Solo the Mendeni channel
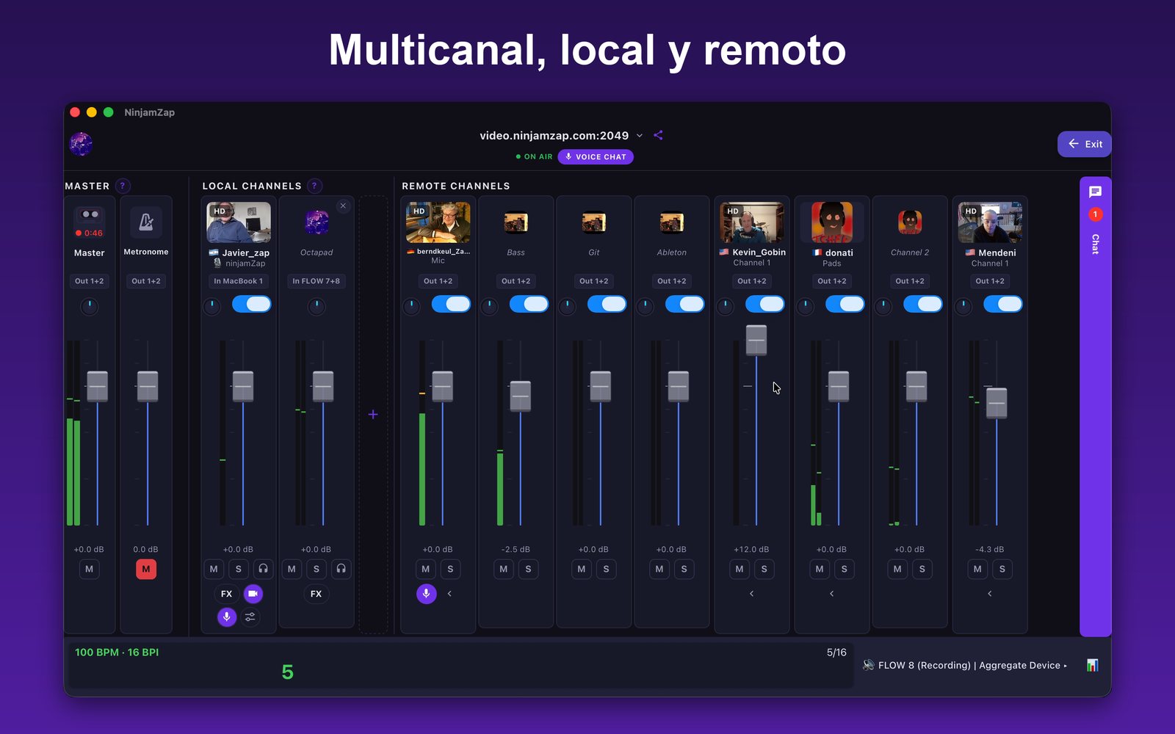 pos(1002,569)
